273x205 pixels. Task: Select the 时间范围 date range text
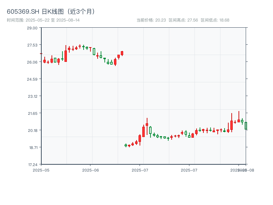coord(43,20)
